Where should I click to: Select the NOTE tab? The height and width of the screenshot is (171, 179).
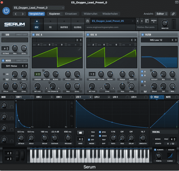[x=172, y=97]
